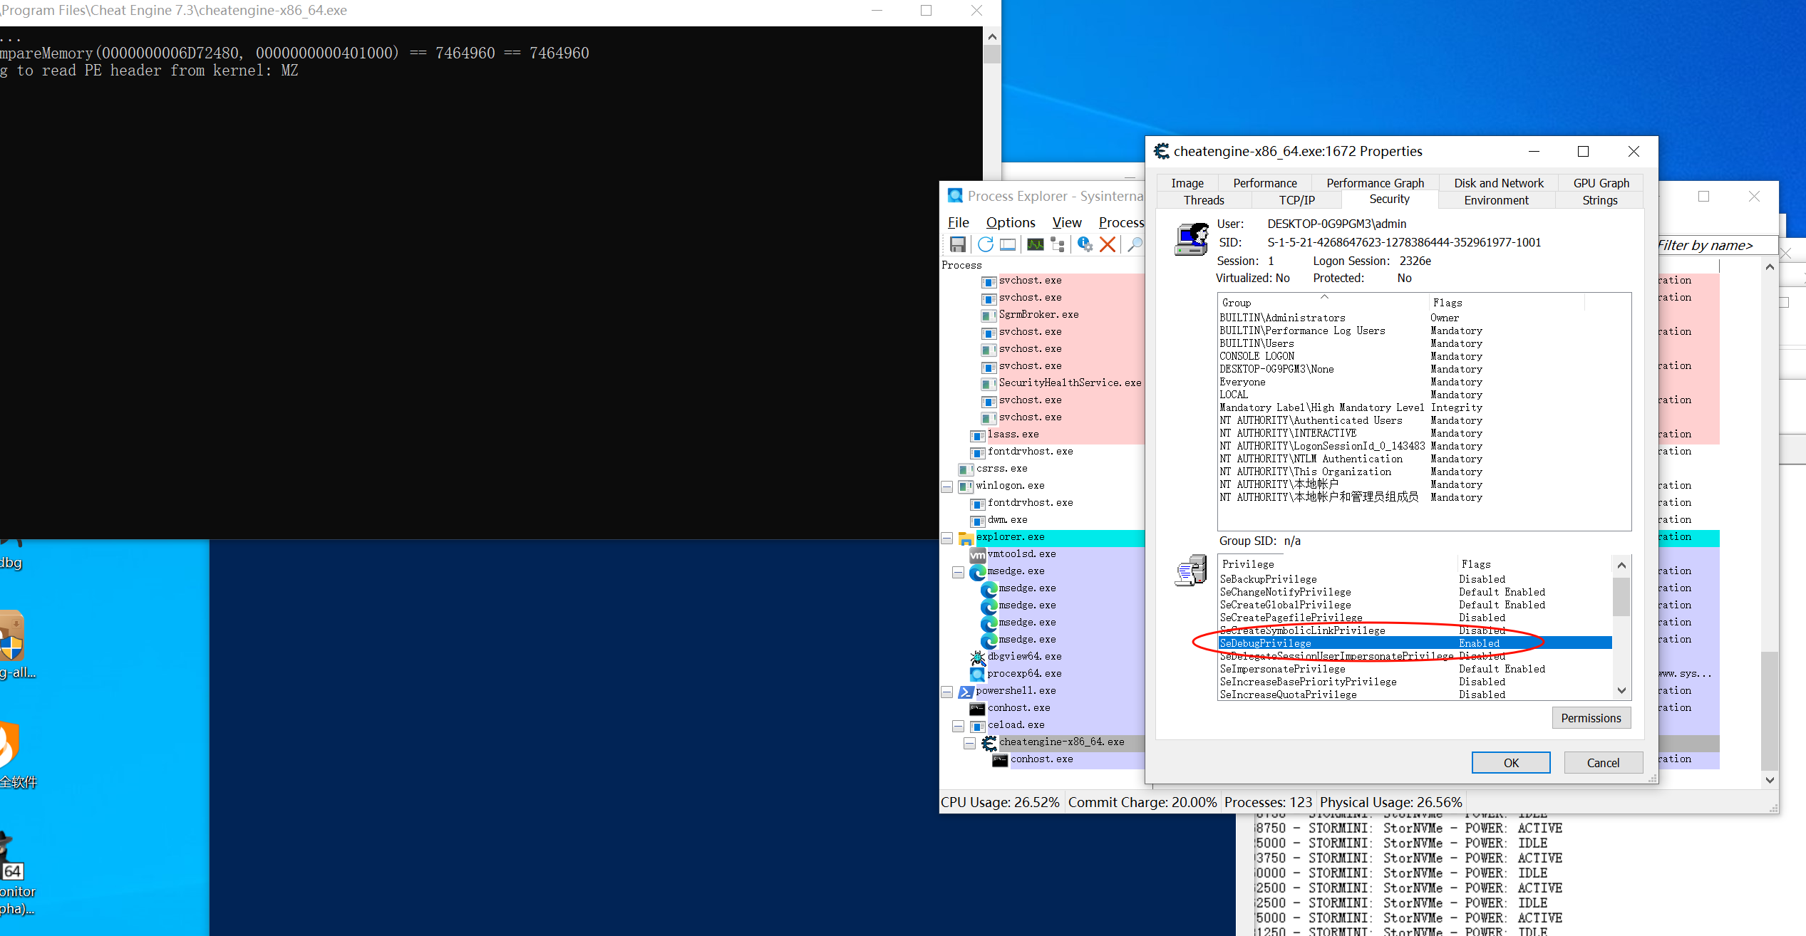
Task: Open the System Information graph icon
Action: click(1035, 244)
